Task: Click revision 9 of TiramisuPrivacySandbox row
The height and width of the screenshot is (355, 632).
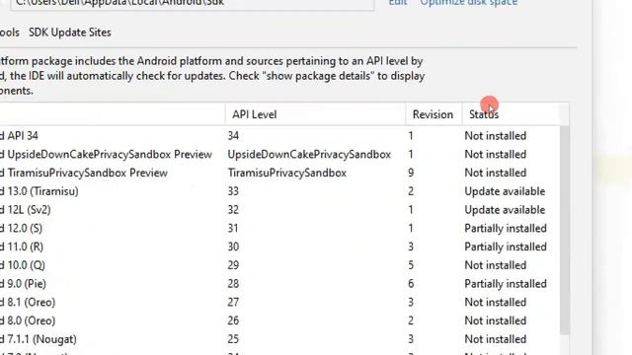Action: click(x=411, y=174)
